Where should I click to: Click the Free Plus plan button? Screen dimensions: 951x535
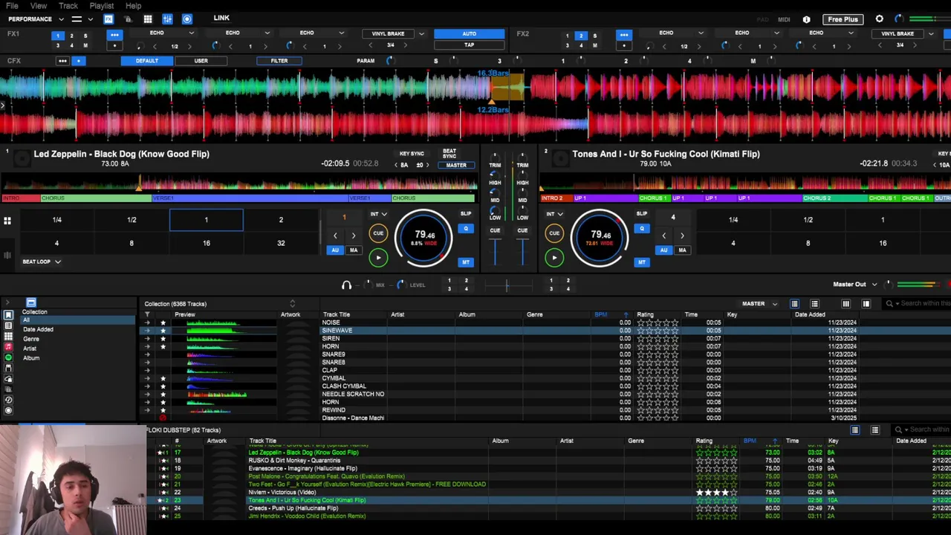[843, 19]
